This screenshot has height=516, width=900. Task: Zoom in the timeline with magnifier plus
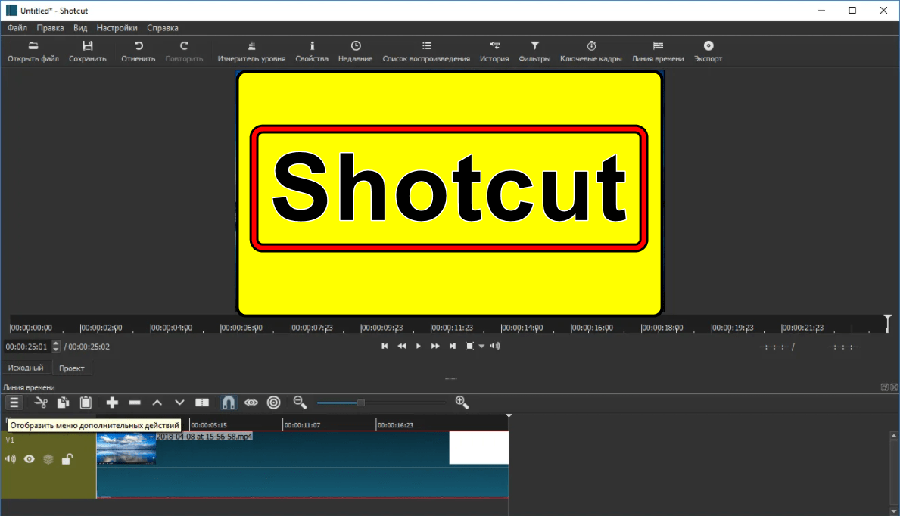462,403
